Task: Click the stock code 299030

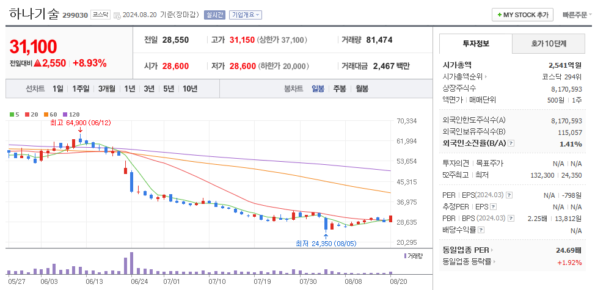Action: tap(75, 15)
